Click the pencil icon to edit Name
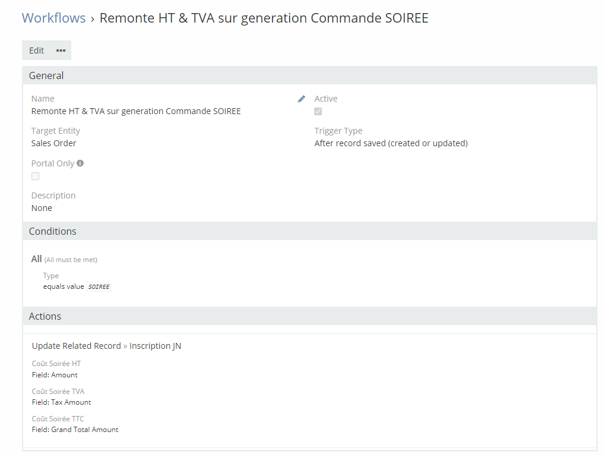This screenshot has width=604, height=457. (301, 99)
